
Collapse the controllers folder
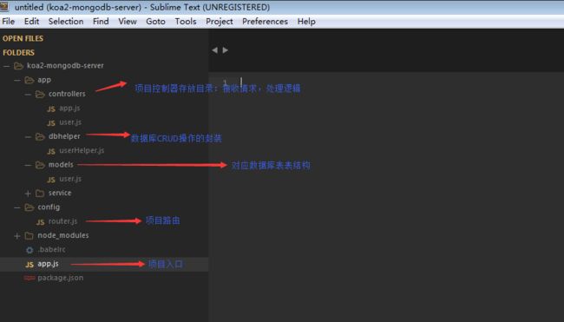pos(28,95)
